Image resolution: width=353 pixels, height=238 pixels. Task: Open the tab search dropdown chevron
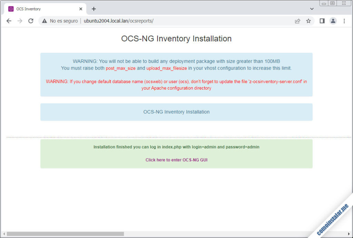tap(312, 9)
